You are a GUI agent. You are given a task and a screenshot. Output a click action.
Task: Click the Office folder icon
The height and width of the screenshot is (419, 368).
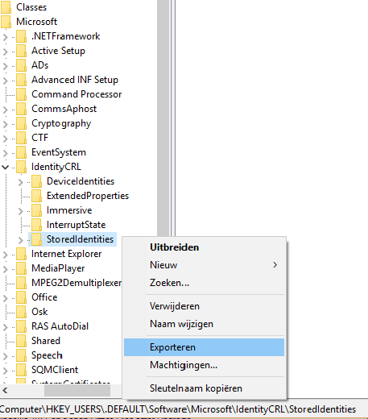click(21, 297)
